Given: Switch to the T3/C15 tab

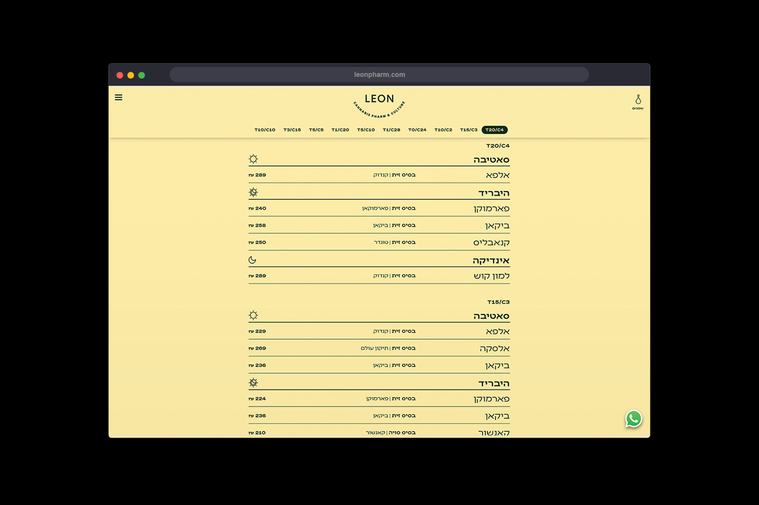Looking at the screenshot, I should (x=292, y=130).
